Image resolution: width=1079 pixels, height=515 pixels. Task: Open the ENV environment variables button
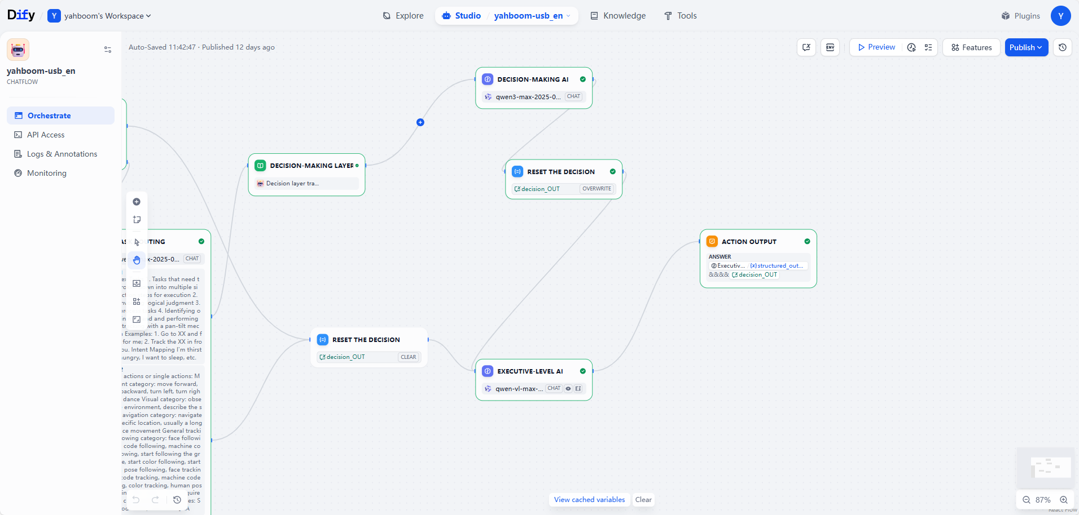click(x=830, y=47)
